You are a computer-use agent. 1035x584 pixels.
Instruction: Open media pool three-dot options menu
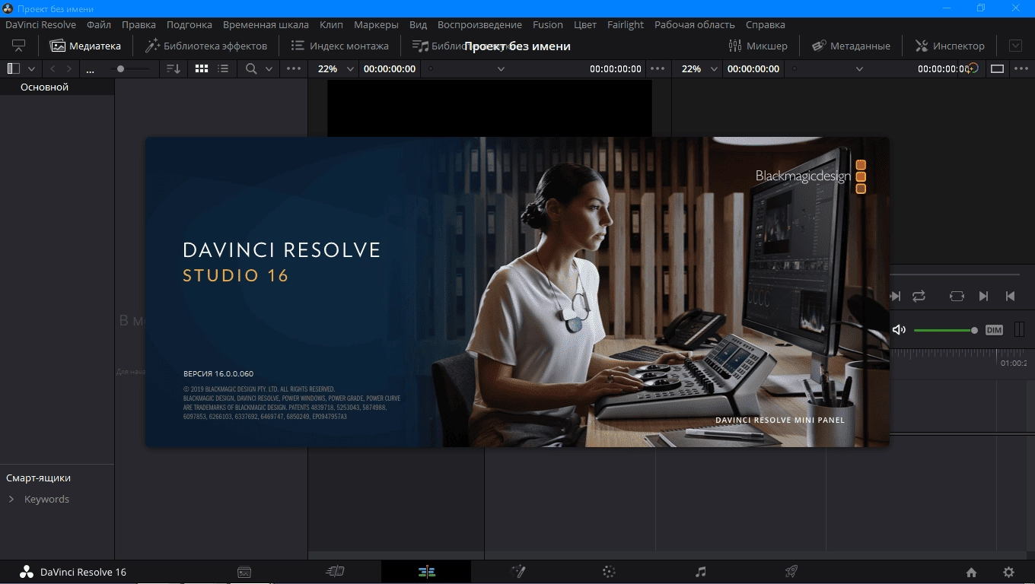click(294, 68)
